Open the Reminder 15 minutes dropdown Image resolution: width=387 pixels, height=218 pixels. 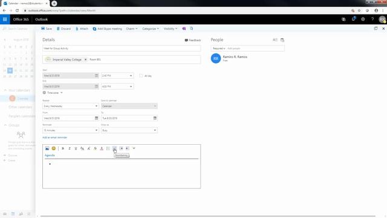point(71,130)
